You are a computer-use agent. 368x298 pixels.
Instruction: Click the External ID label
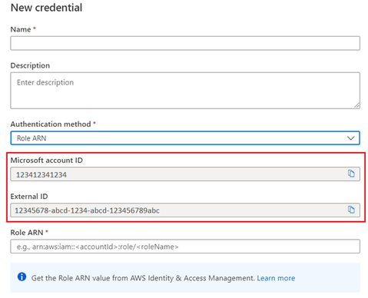click(x=29, y=197)
